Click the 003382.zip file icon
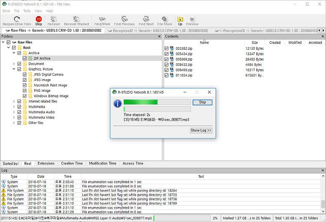This screenshot has width=326, height=222. coord(172,48)
